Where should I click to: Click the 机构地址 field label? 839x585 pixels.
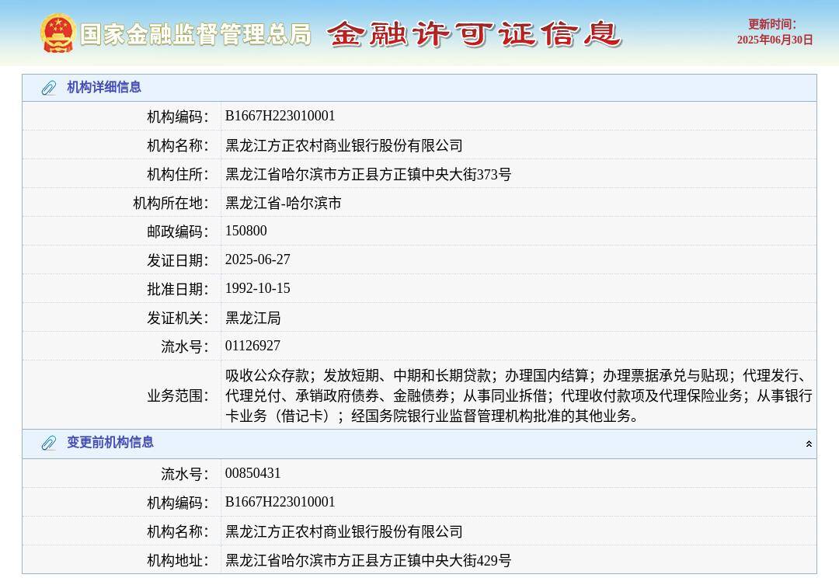tap(178, 561)
